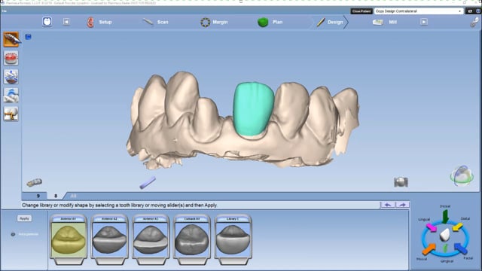Click the round blue icon beside the camera

click(478, 11)
